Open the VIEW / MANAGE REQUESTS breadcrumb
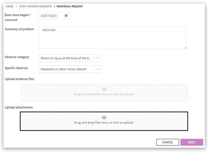 tap(35, 6)
